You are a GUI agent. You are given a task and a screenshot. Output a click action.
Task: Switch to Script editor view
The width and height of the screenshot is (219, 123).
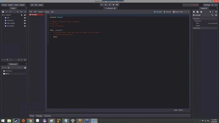click(40, 5)
